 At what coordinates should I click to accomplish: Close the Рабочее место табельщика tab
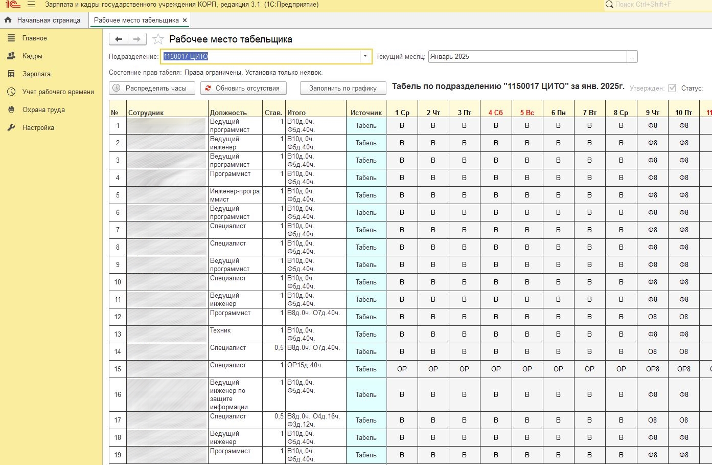point(185,20)
